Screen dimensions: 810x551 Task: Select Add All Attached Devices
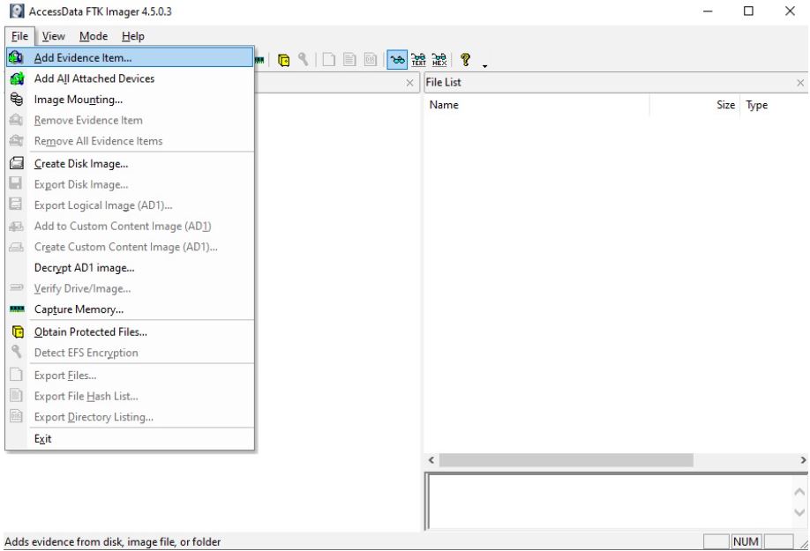point(130,78)
